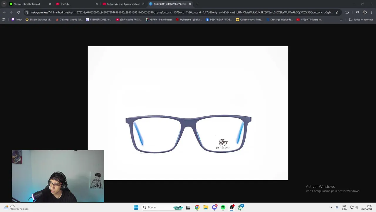
Task: Show hidden system tray icons
Action: coord(330,207)
